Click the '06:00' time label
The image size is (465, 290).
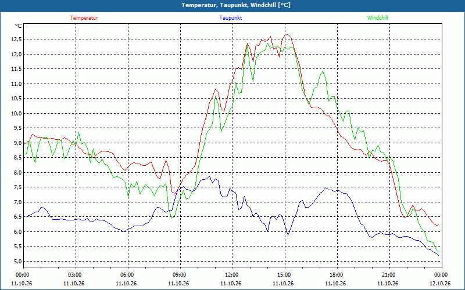128,275
